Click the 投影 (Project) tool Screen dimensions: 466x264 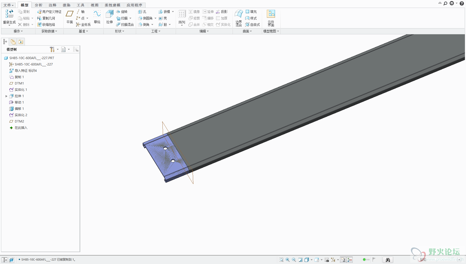[222, 12]
